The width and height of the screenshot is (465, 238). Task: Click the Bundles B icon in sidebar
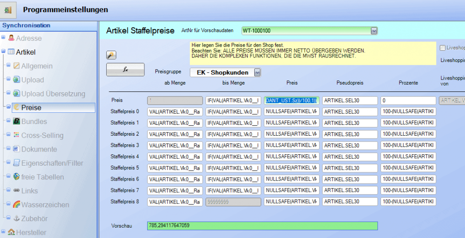[16, 121]
